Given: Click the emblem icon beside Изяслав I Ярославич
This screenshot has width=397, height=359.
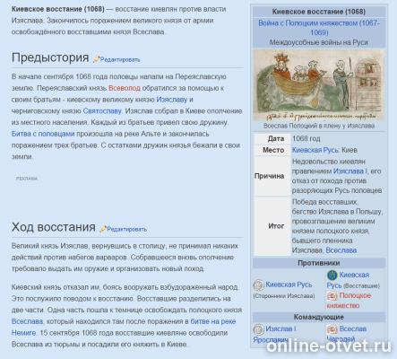Looking at the screenshot, I should tap(258, 329).
